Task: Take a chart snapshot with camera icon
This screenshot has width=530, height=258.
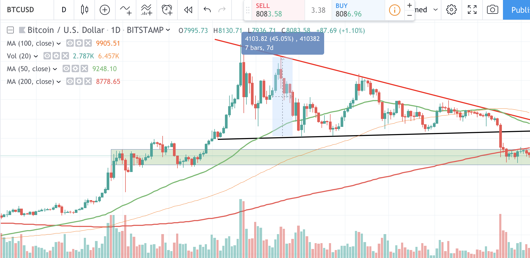Action: coord(493,10)
